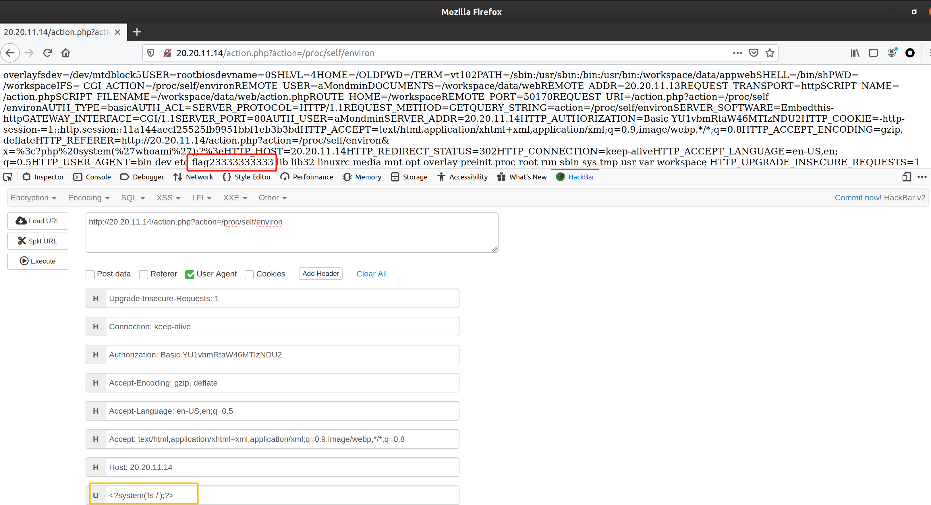
Task: Click the element picker icon in devtools
Action: pyautogui.click(x=8, y=177)
